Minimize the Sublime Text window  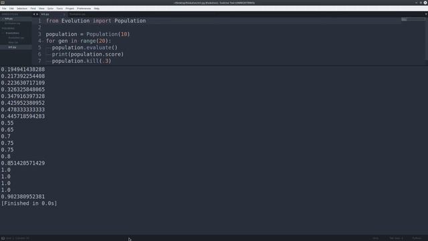[416, 3]
